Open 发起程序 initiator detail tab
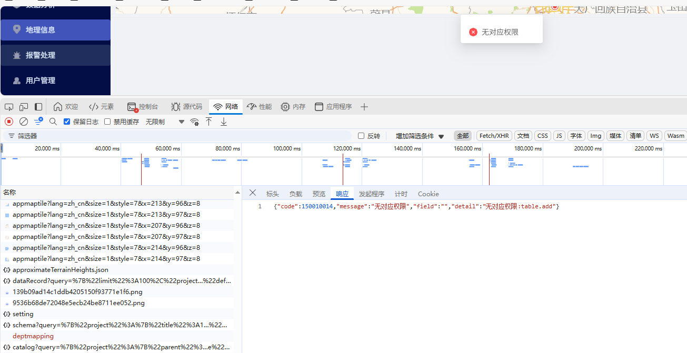Image resolution: width=687 pixels, height=353 pixels. 372,194
